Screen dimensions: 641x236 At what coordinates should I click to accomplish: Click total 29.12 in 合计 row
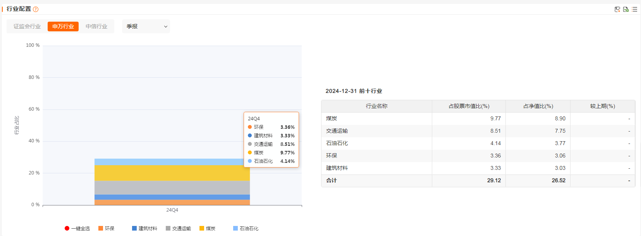click(494, 180)
